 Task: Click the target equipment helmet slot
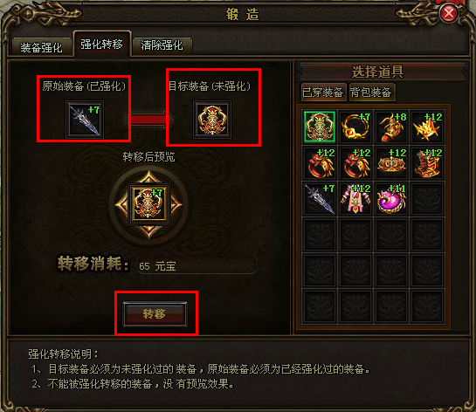pyautogui.click(x=212, y=120)
